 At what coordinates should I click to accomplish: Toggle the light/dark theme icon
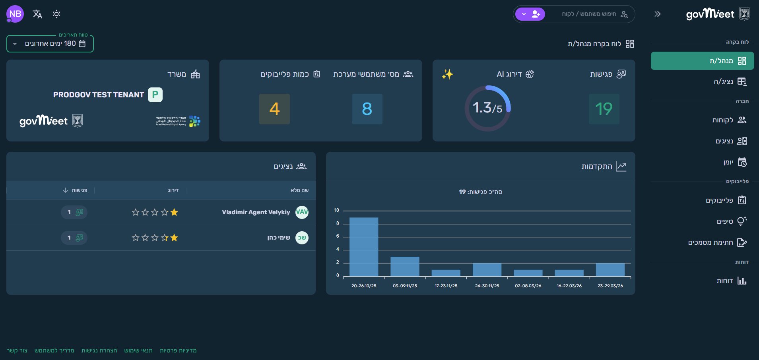(x=56, y=14)
